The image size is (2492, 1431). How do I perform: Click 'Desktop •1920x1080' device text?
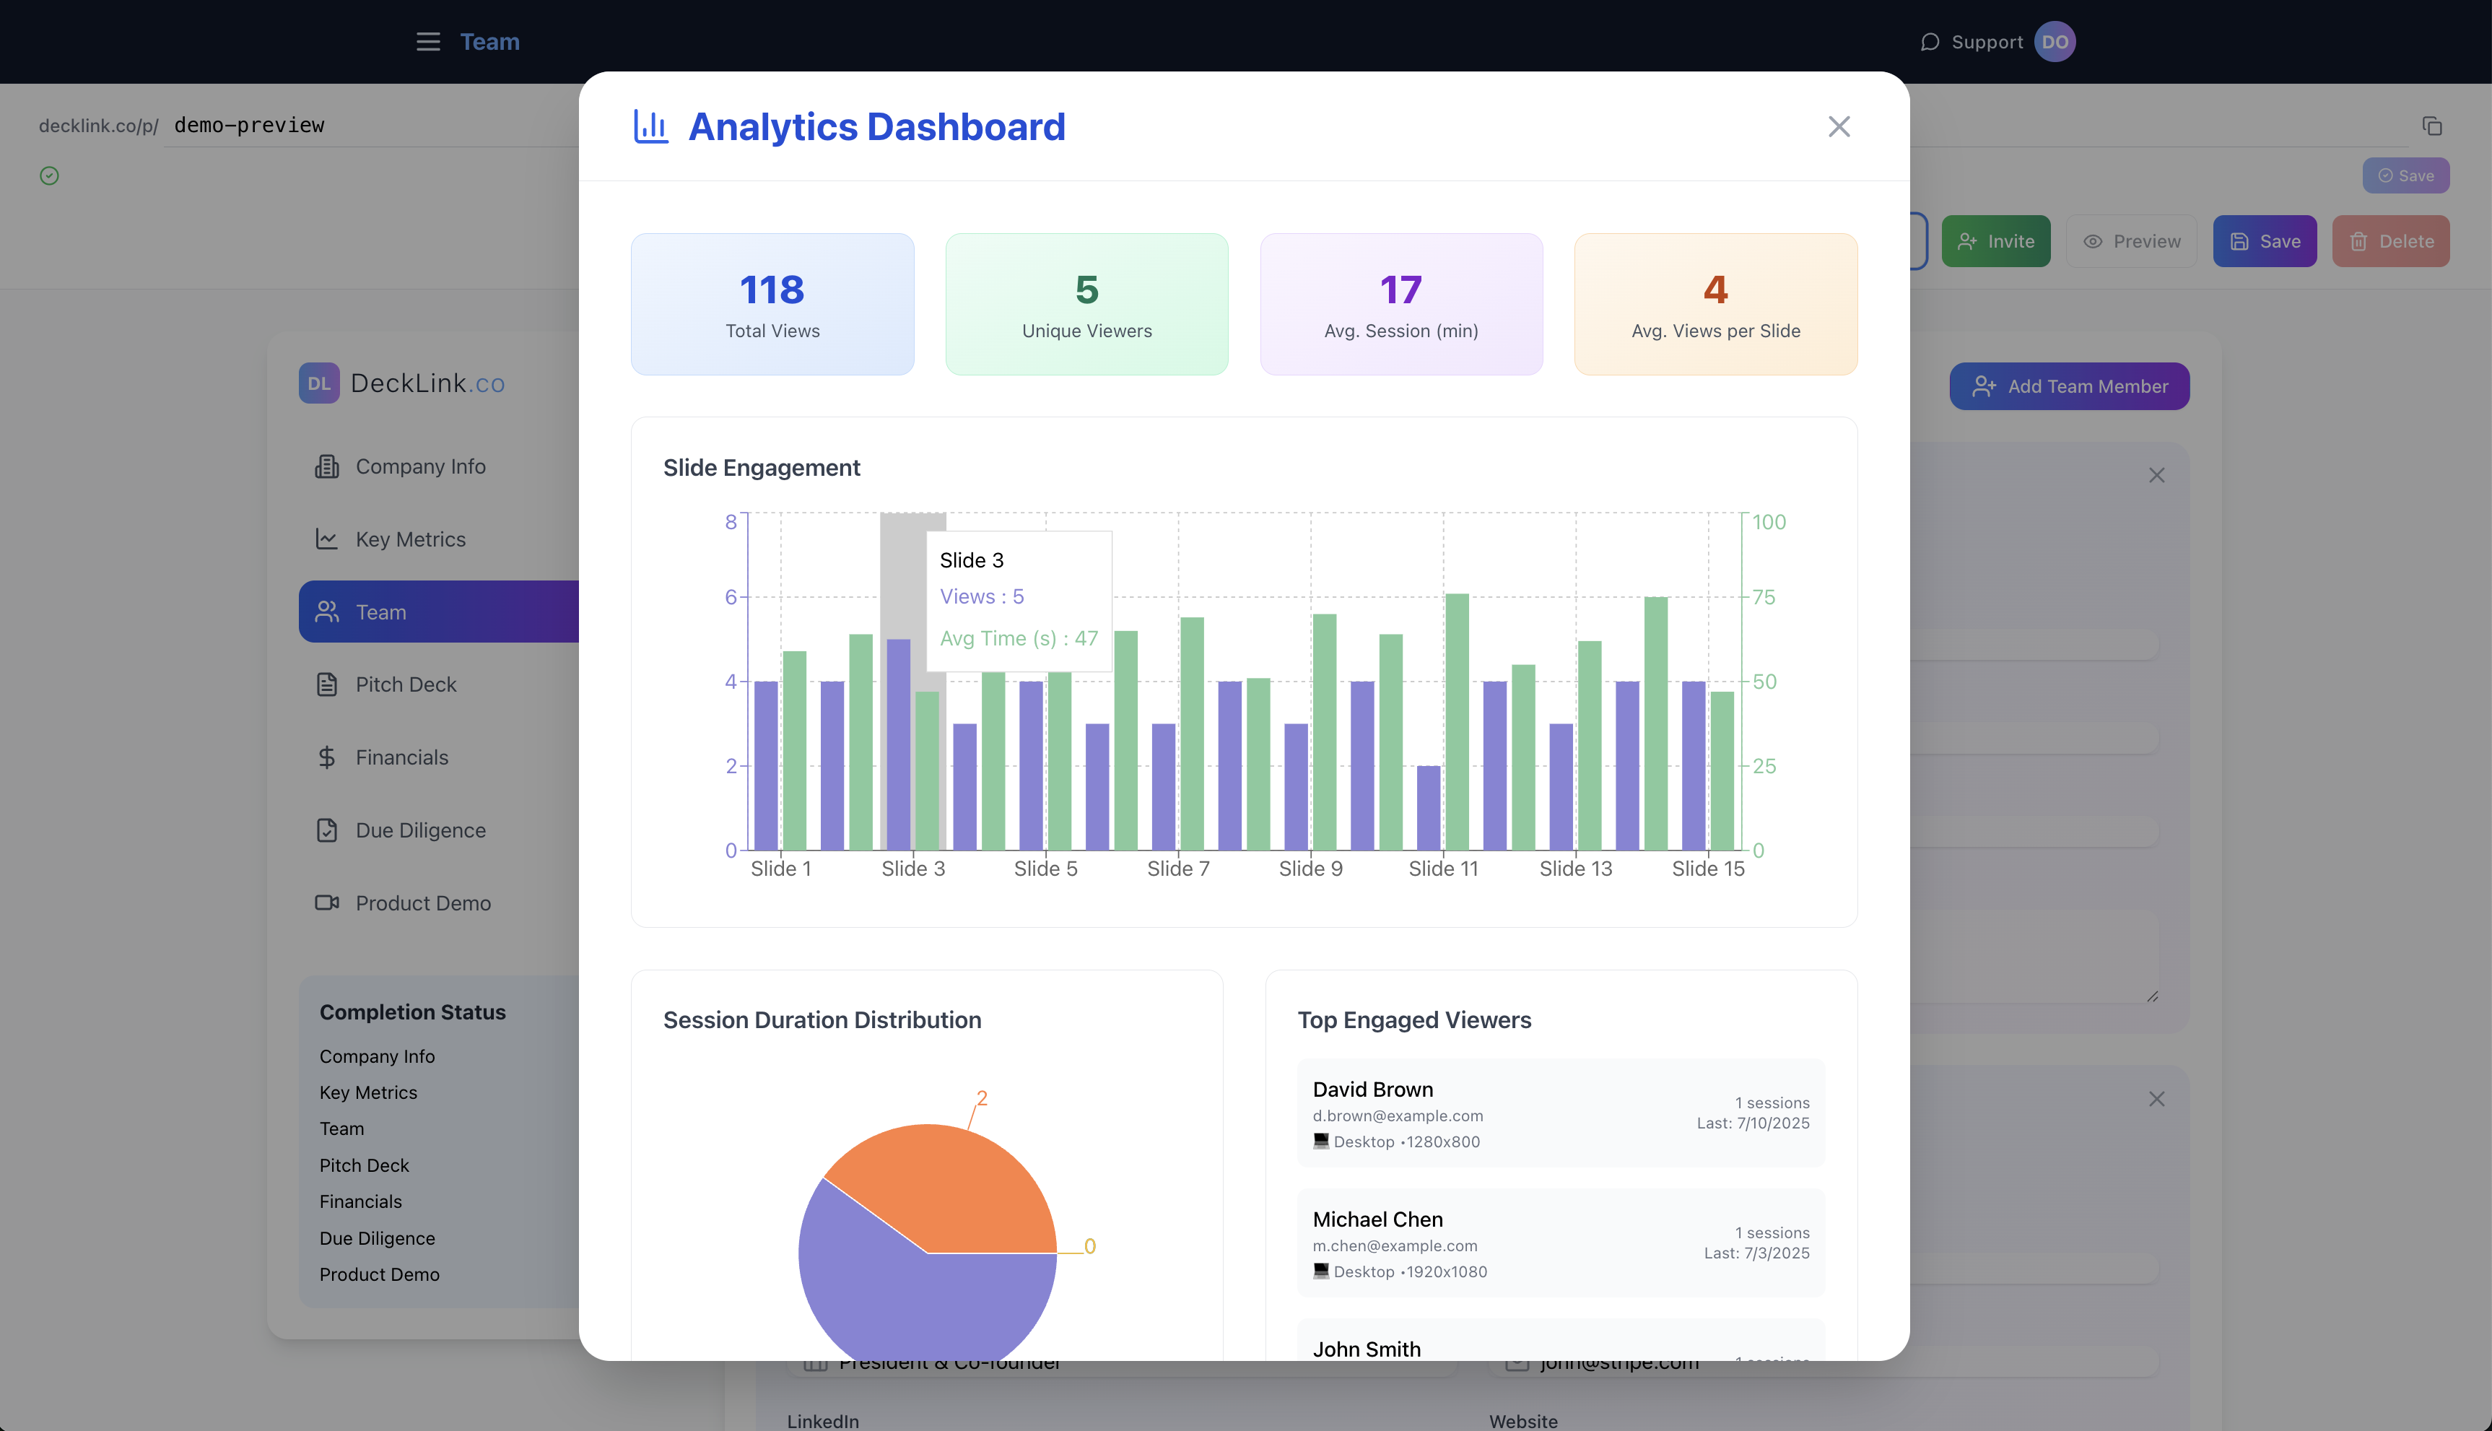point(1410,1271)
